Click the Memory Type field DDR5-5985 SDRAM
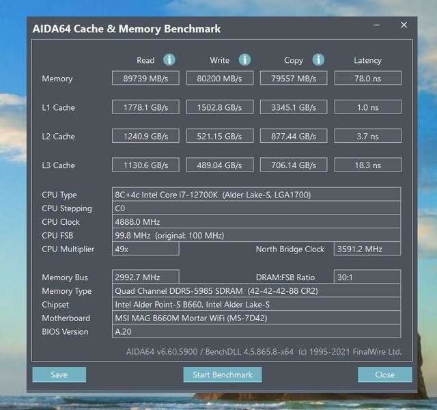437x410 pixels. tap(256, 290)
